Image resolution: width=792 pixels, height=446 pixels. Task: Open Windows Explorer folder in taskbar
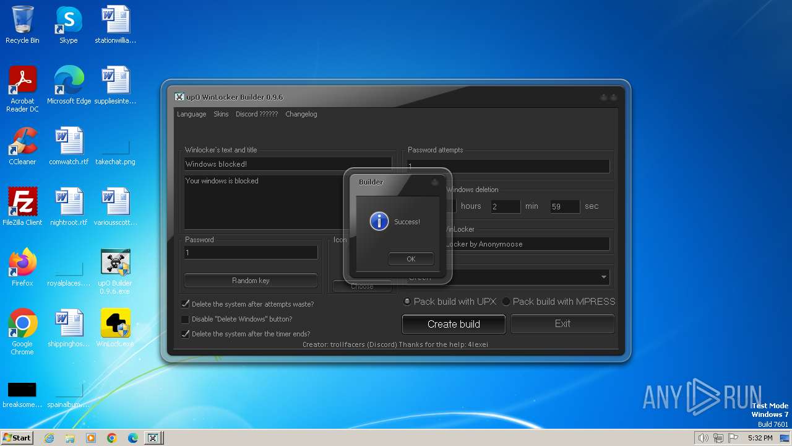(70, 438)
